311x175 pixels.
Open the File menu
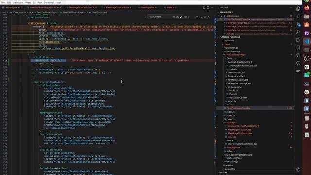coord(3,3)
